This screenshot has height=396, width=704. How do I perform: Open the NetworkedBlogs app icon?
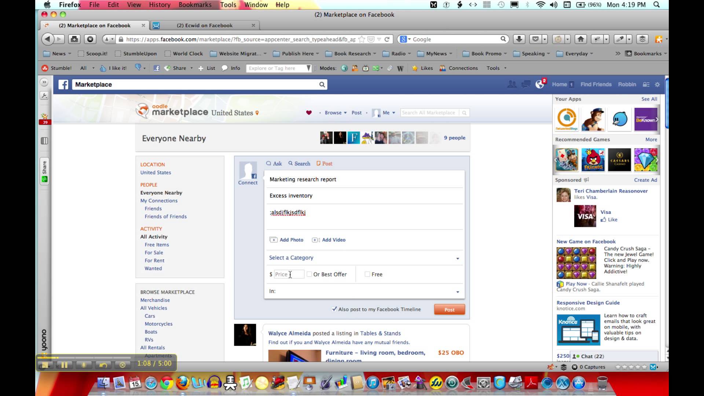coord(566,119)
